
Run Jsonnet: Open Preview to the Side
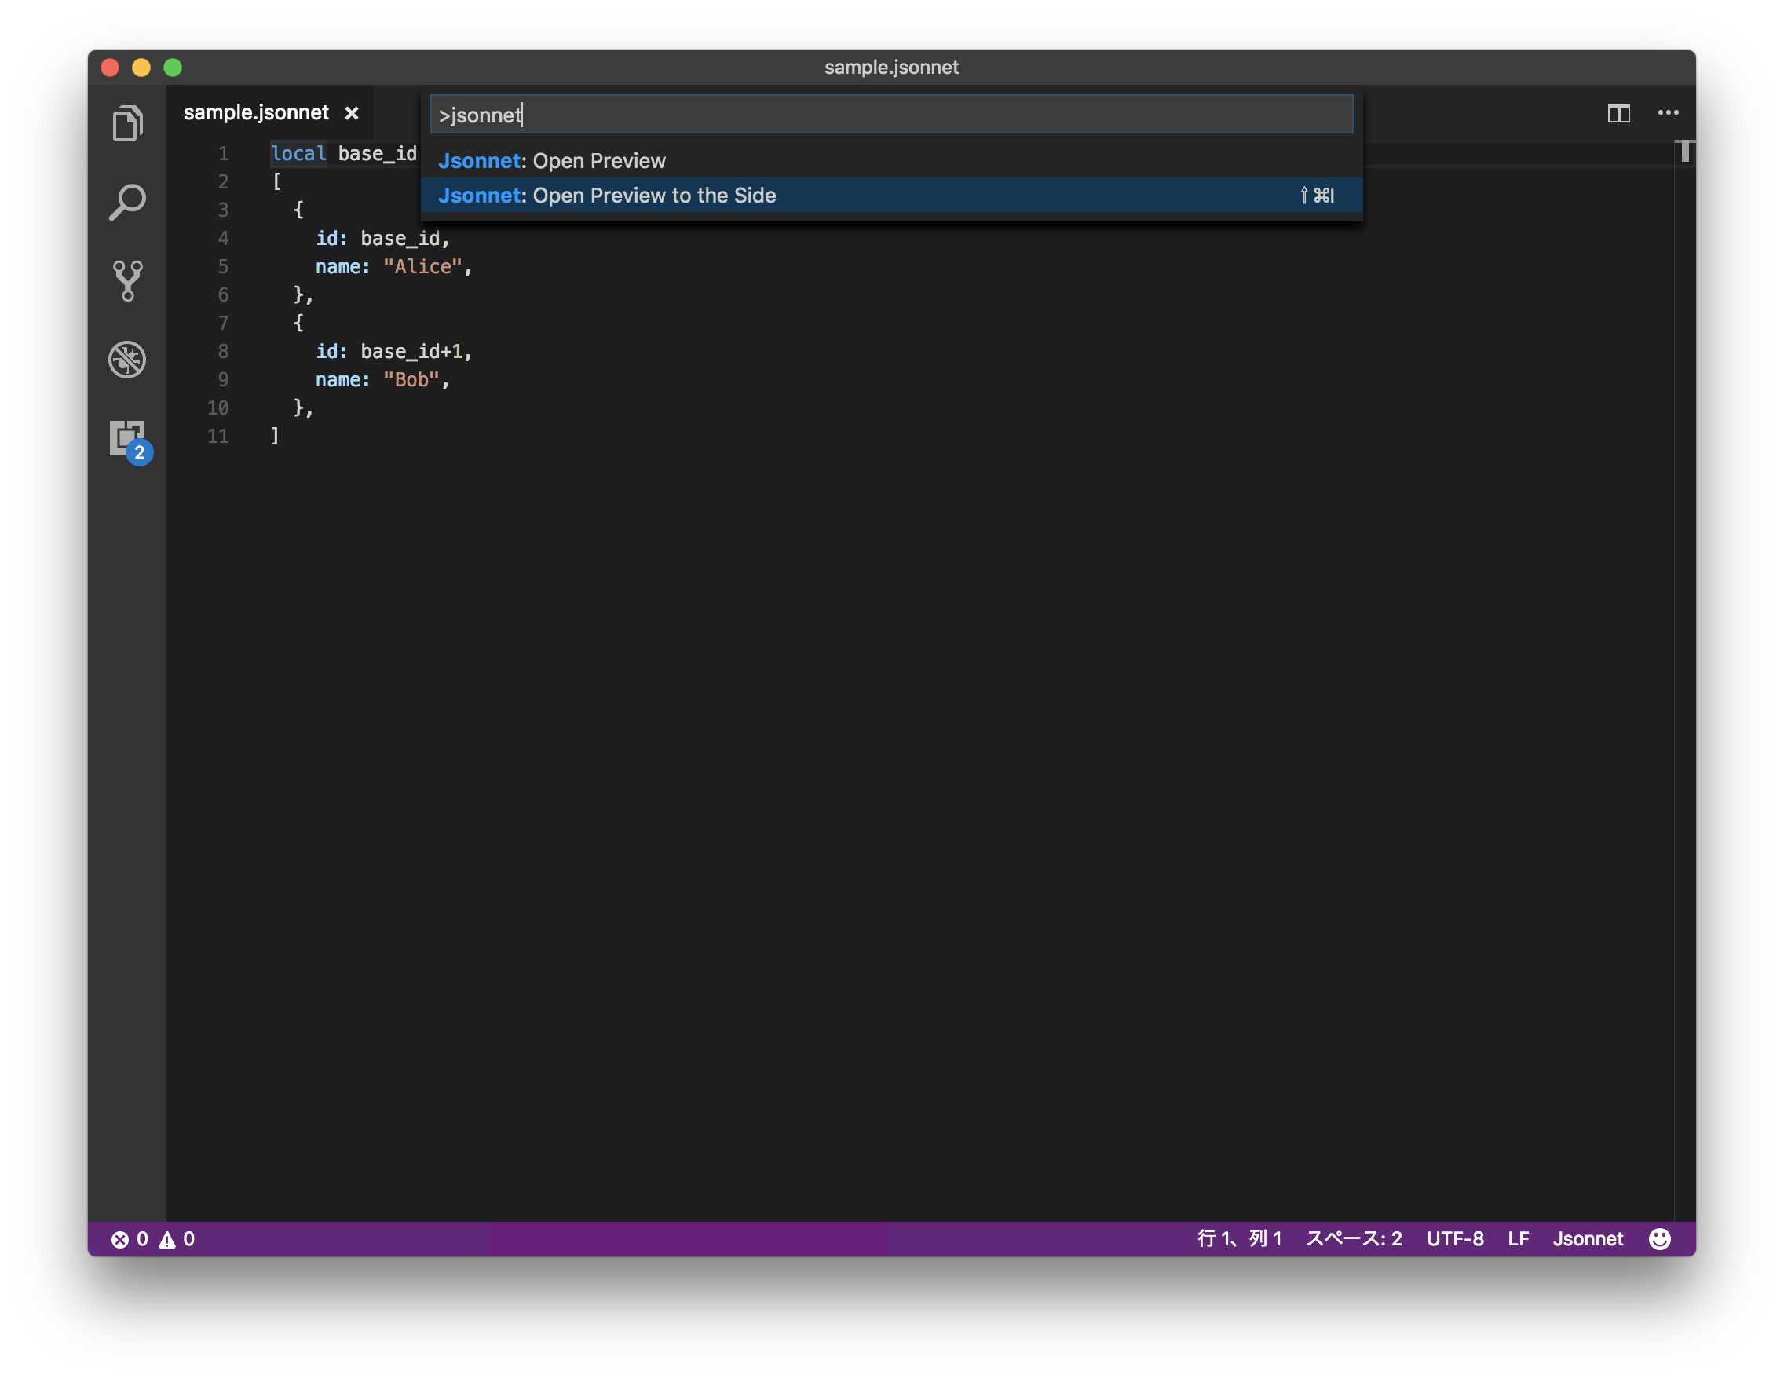607,196
